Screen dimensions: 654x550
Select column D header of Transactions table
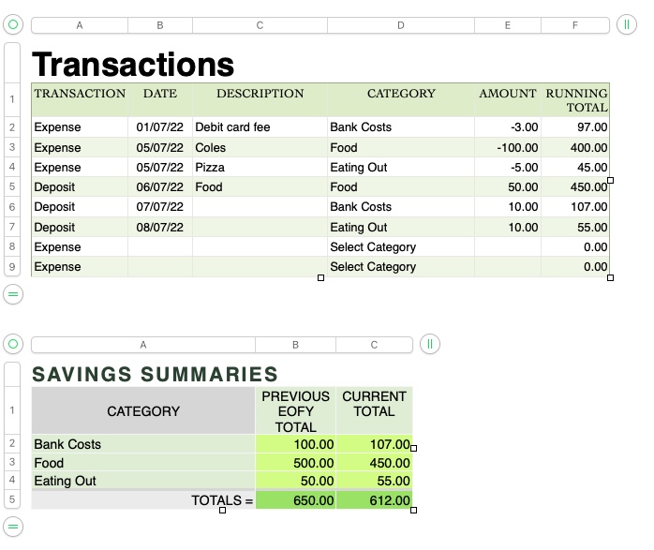pos(401,25)
